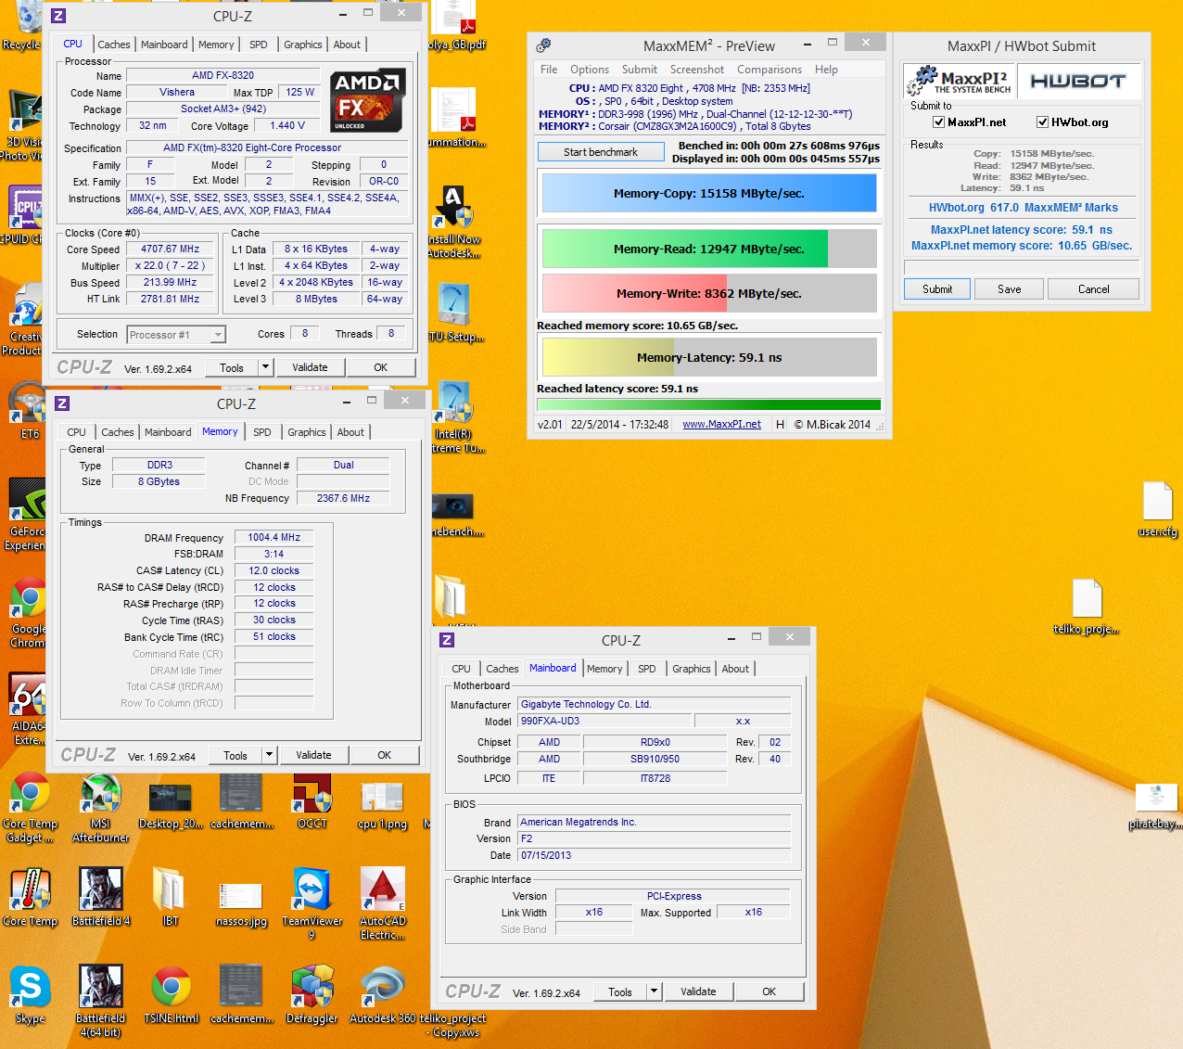Click the H icon in MaxxMEM status bar
The width and height of the screenshot is (1183, 1049).
click(x=781, y=424)
